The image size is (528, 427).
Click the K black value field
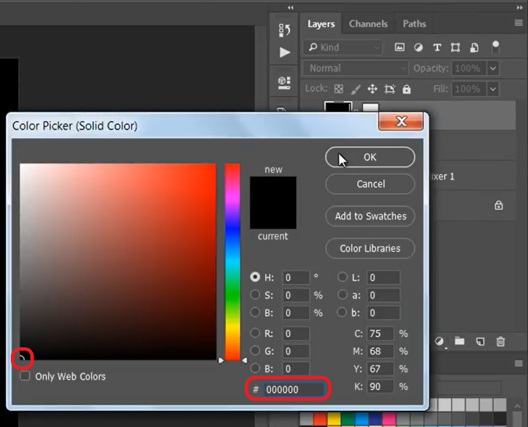coord(380,386)
